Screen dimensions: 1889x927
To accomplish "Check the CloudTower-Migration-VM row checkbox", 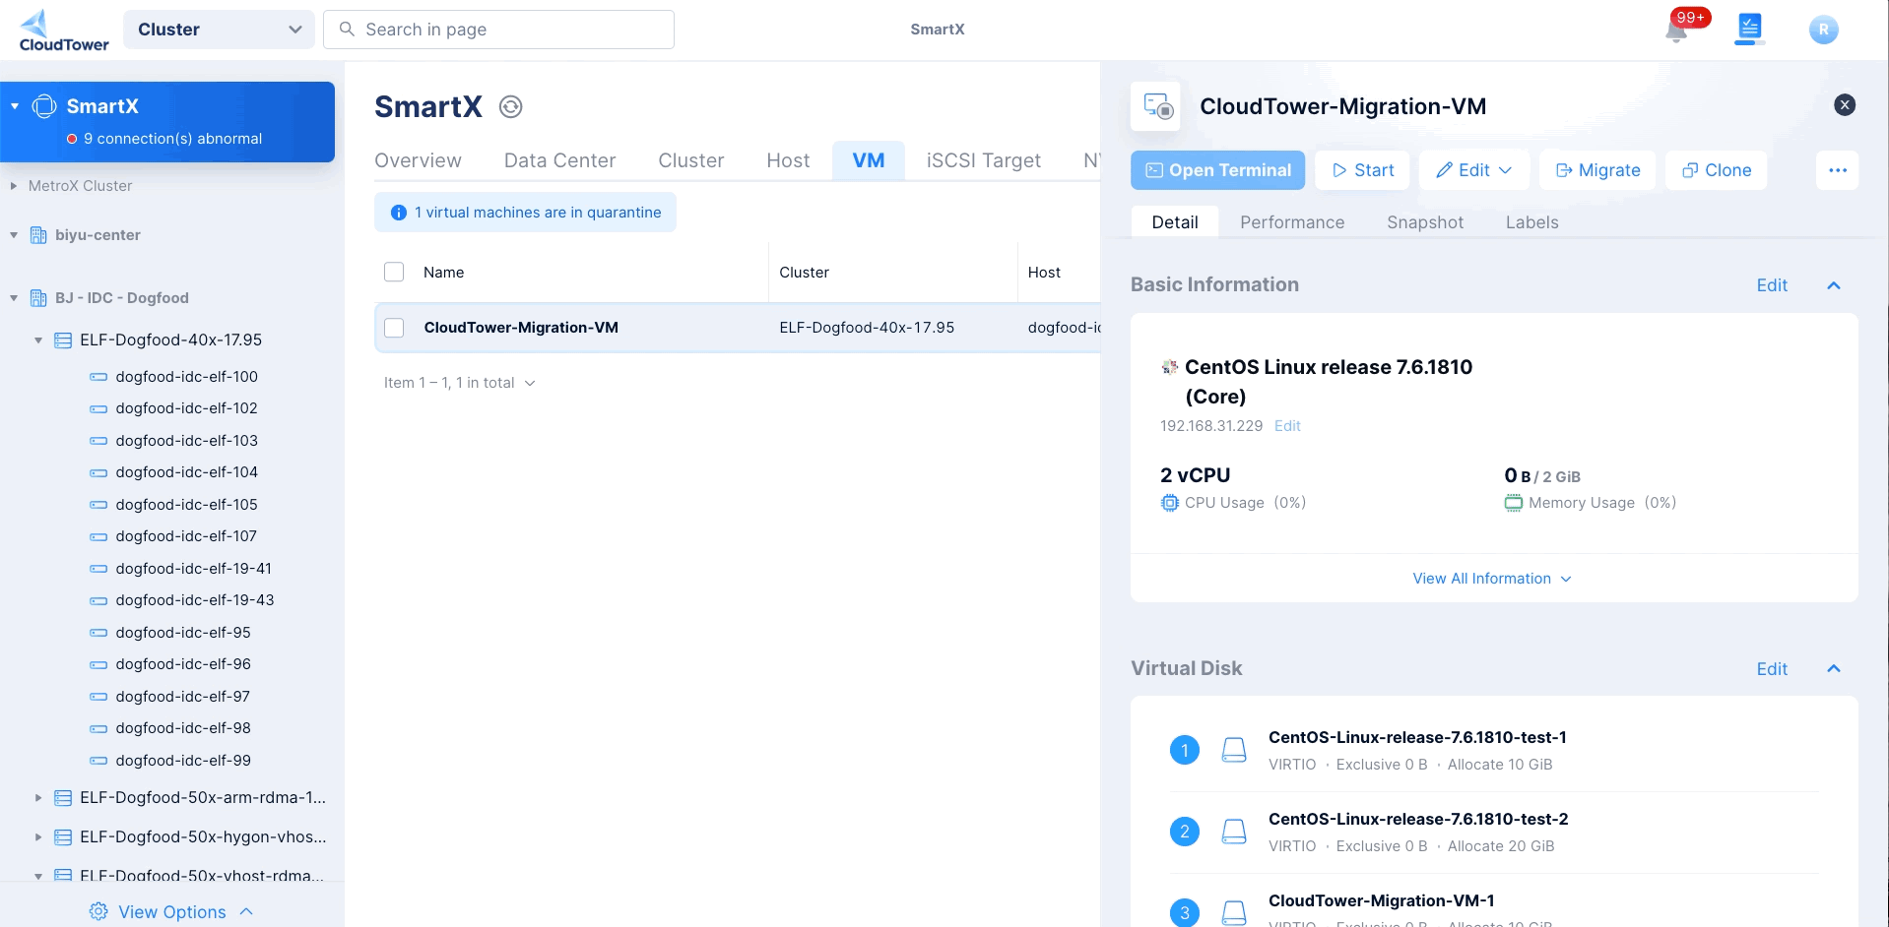I will pyautogui.click(x=394, y=328).
